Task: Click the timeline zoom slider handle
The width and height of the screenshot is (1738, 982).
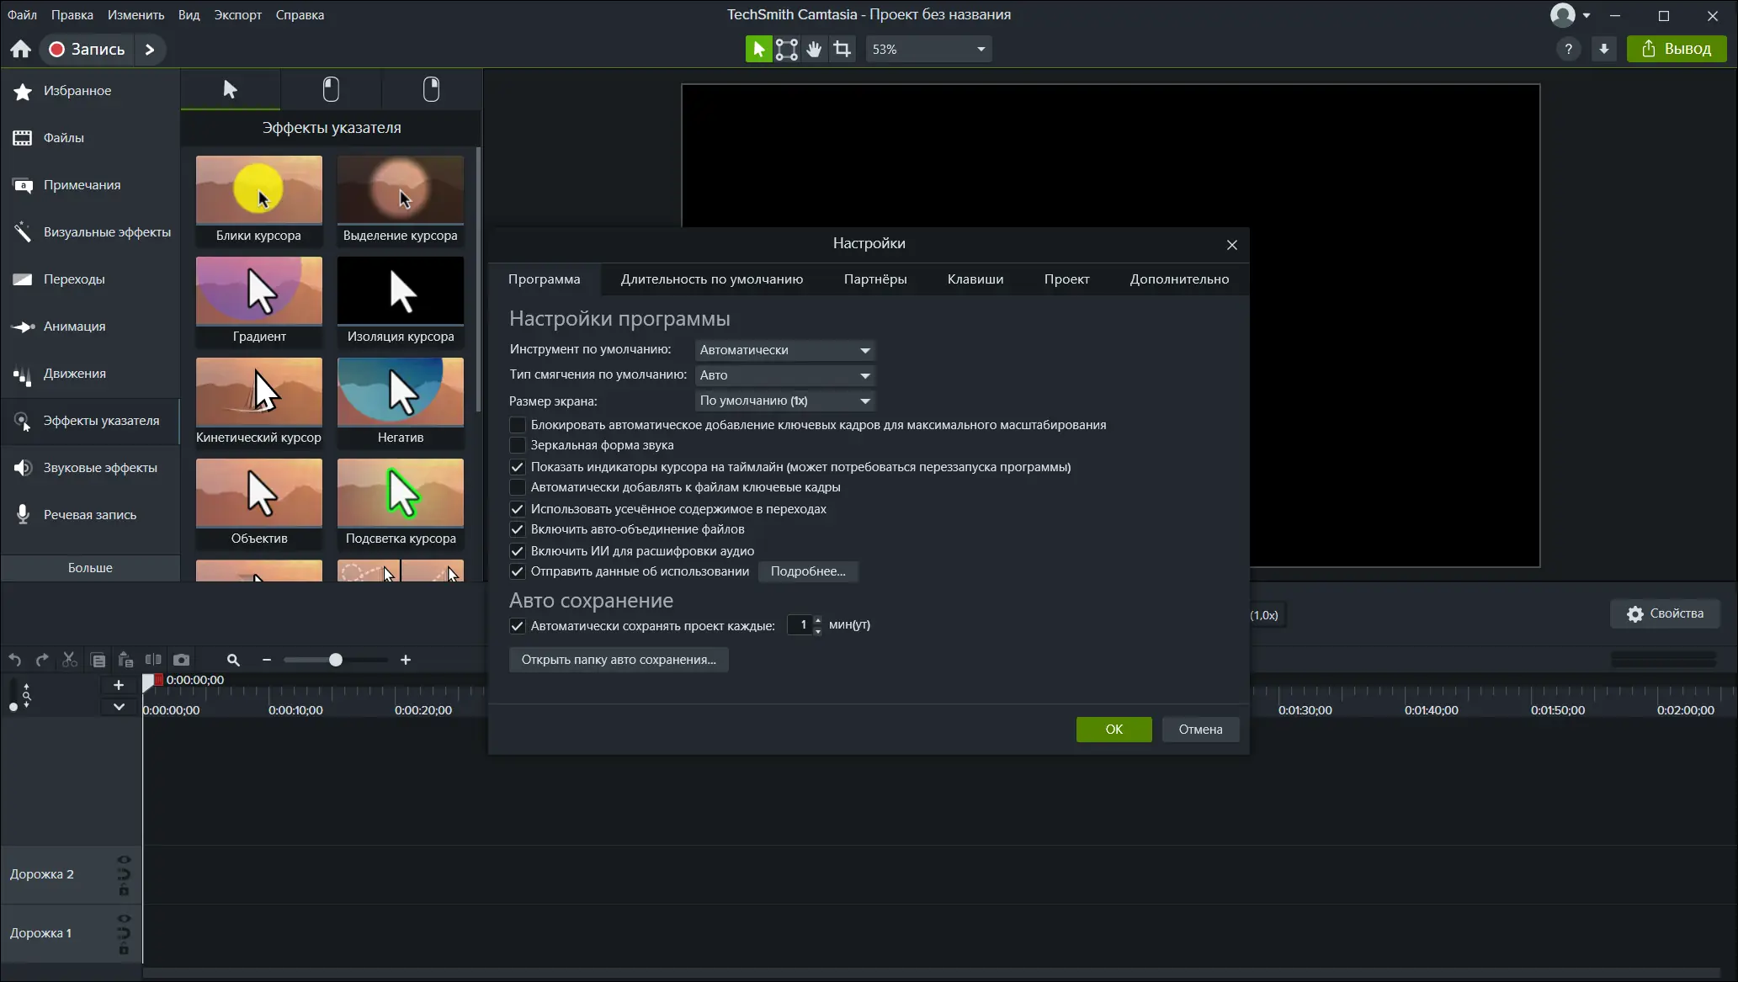Action: tap(336, 661)
